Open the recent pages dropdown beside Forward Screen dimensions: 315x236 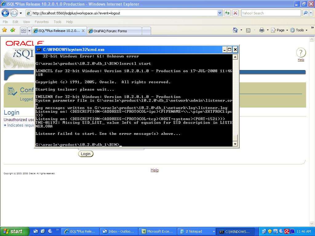coord(21,13)
